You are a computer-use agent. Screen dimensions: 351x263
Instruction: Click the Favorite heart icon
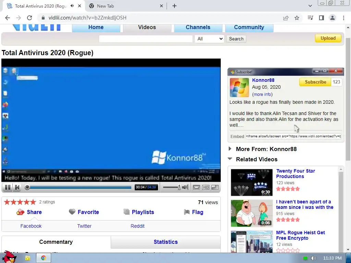(72, 212)
